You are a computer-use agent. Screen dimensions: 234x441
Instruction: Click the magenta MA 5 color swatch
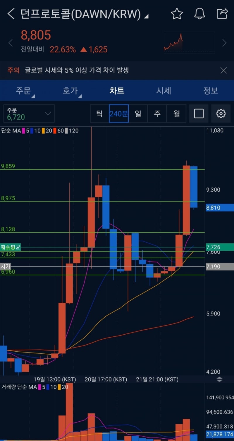click(23, 131)
